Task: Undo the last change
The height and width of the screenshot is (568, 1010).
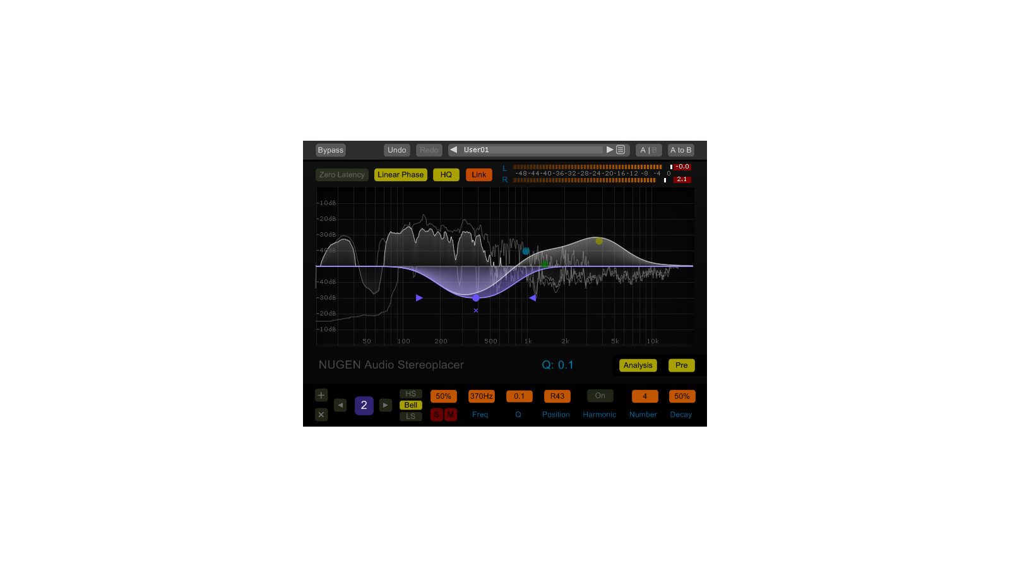Action: pos(397,150)
